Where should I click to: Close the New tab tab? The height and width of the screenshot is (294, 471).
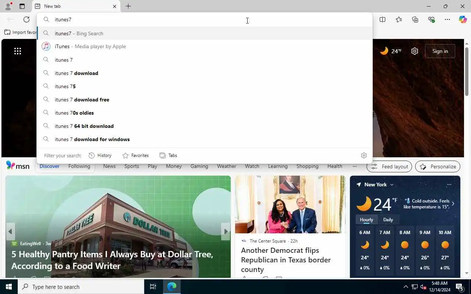click(x=114, y=6)
